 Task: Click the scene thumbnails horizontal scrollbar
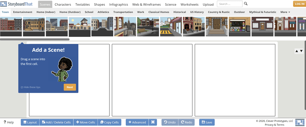35,40
